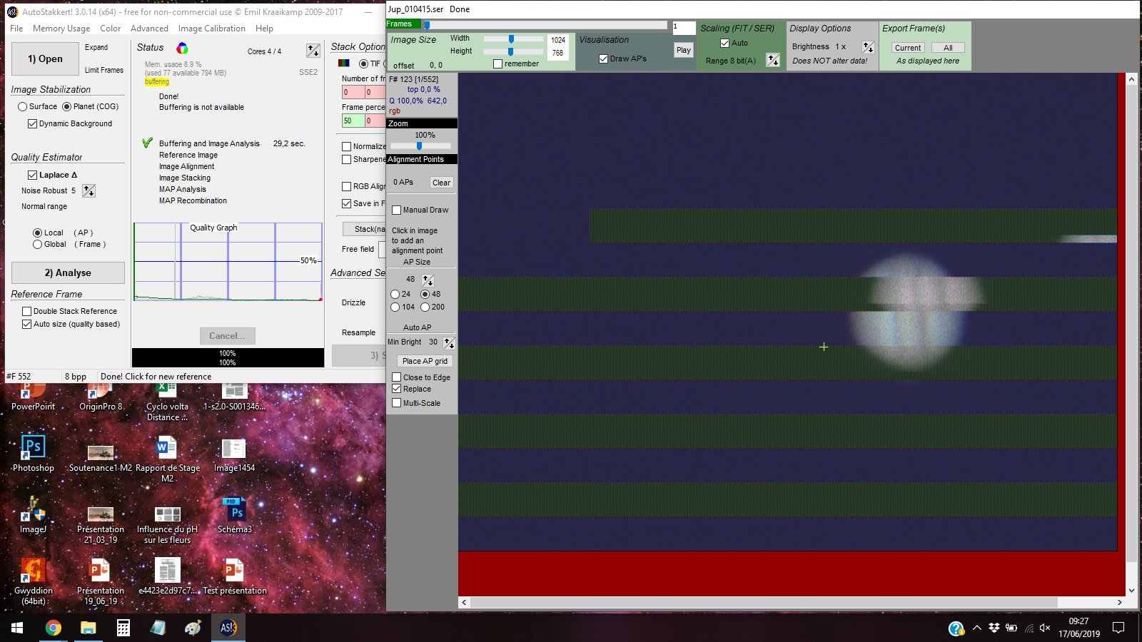Open ImageJ desktop icon
The height and width of the screenshot is (642, 1142).
[33, 515]
